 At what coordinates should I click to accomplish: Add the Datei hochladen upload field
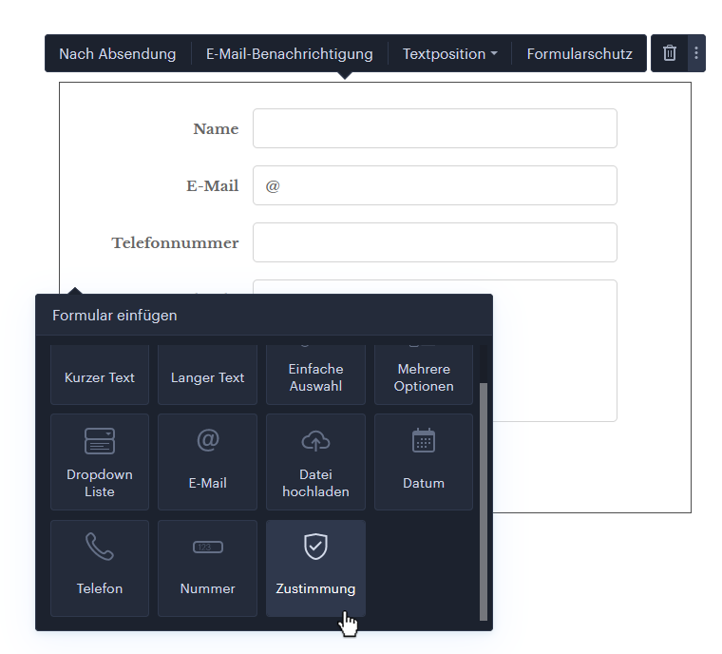click(x=315, y=462)
